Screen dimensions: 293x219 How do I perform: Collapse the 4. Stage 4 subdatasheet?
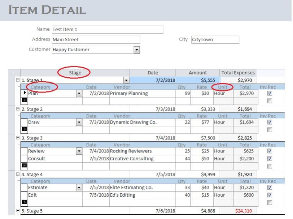tap(18, 174)
